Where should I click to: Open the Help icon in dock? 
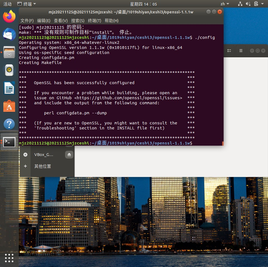9,124
